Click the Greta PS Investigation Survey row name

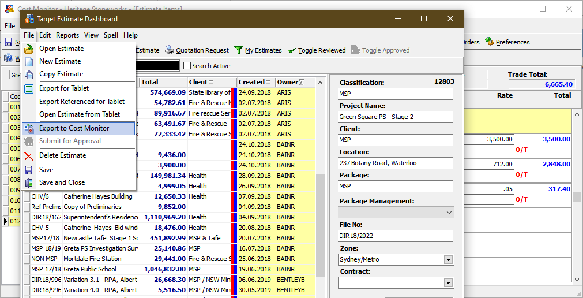101,248
